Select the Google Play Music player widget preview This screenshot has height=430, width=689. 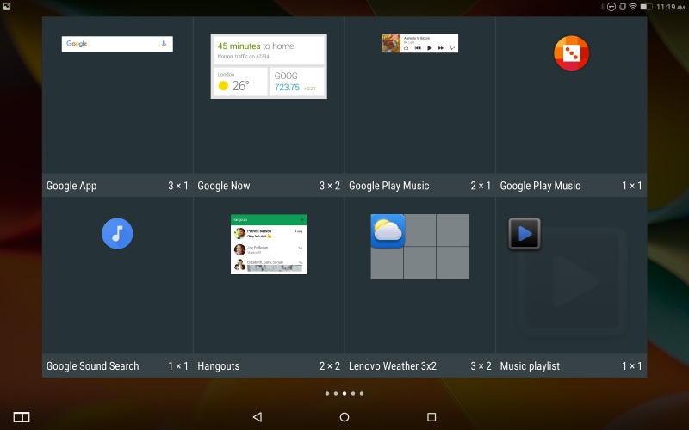click(x=419, y=44)
